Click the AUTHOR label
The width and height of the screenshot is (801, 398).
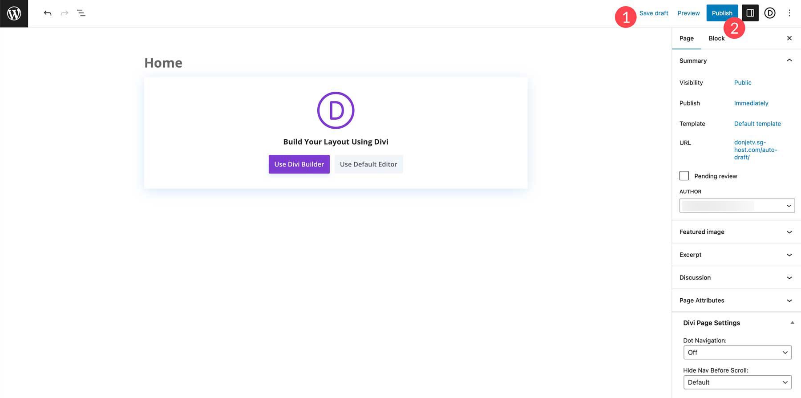pyautogui.click(x=690, y=191)
